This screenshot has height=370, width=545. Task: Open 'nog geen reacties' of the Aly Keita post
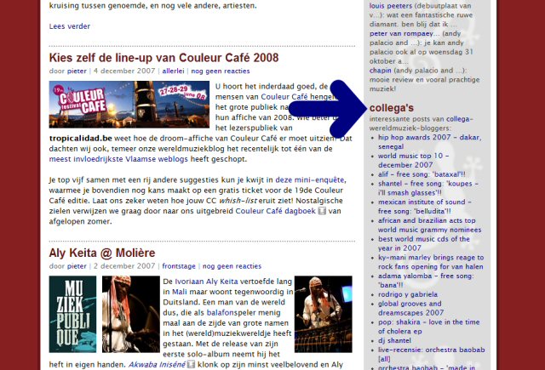(x=232, y=266)
